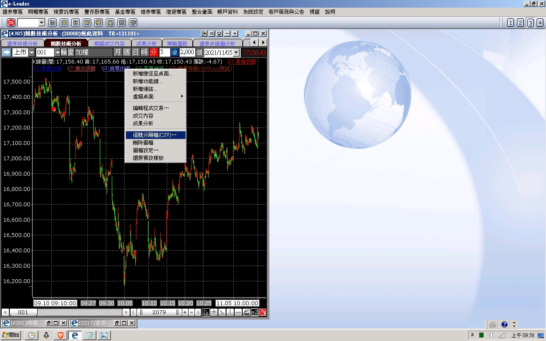This screenshot has width=546, height=341.
Task: Select the vertical line drawing tool
Action: click(230, 312)
